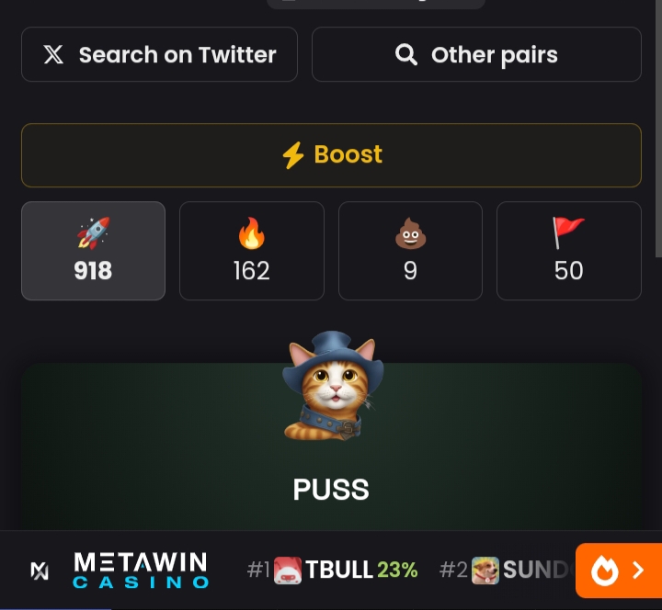This screenshot has width=662, height=610.
Task: Click the X Twitter logo icon
Action: 53,54
